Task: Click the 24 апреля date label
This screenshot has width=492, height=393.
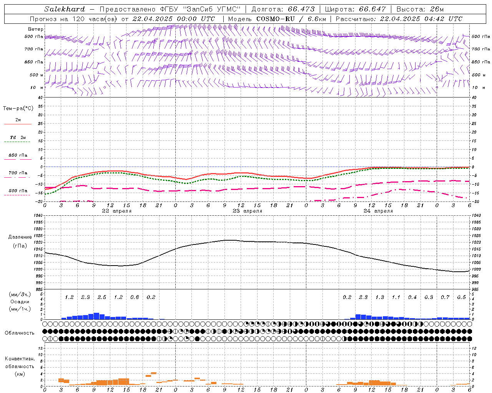Action: click(x=378, y=211)
